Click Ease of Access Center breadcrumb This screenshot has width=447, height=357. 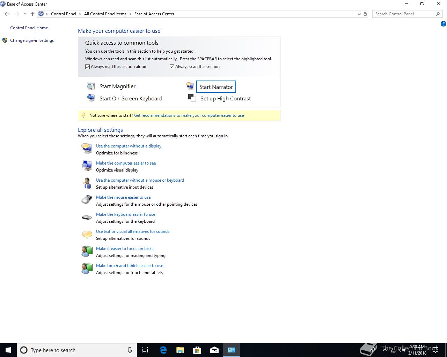[154, 14]
